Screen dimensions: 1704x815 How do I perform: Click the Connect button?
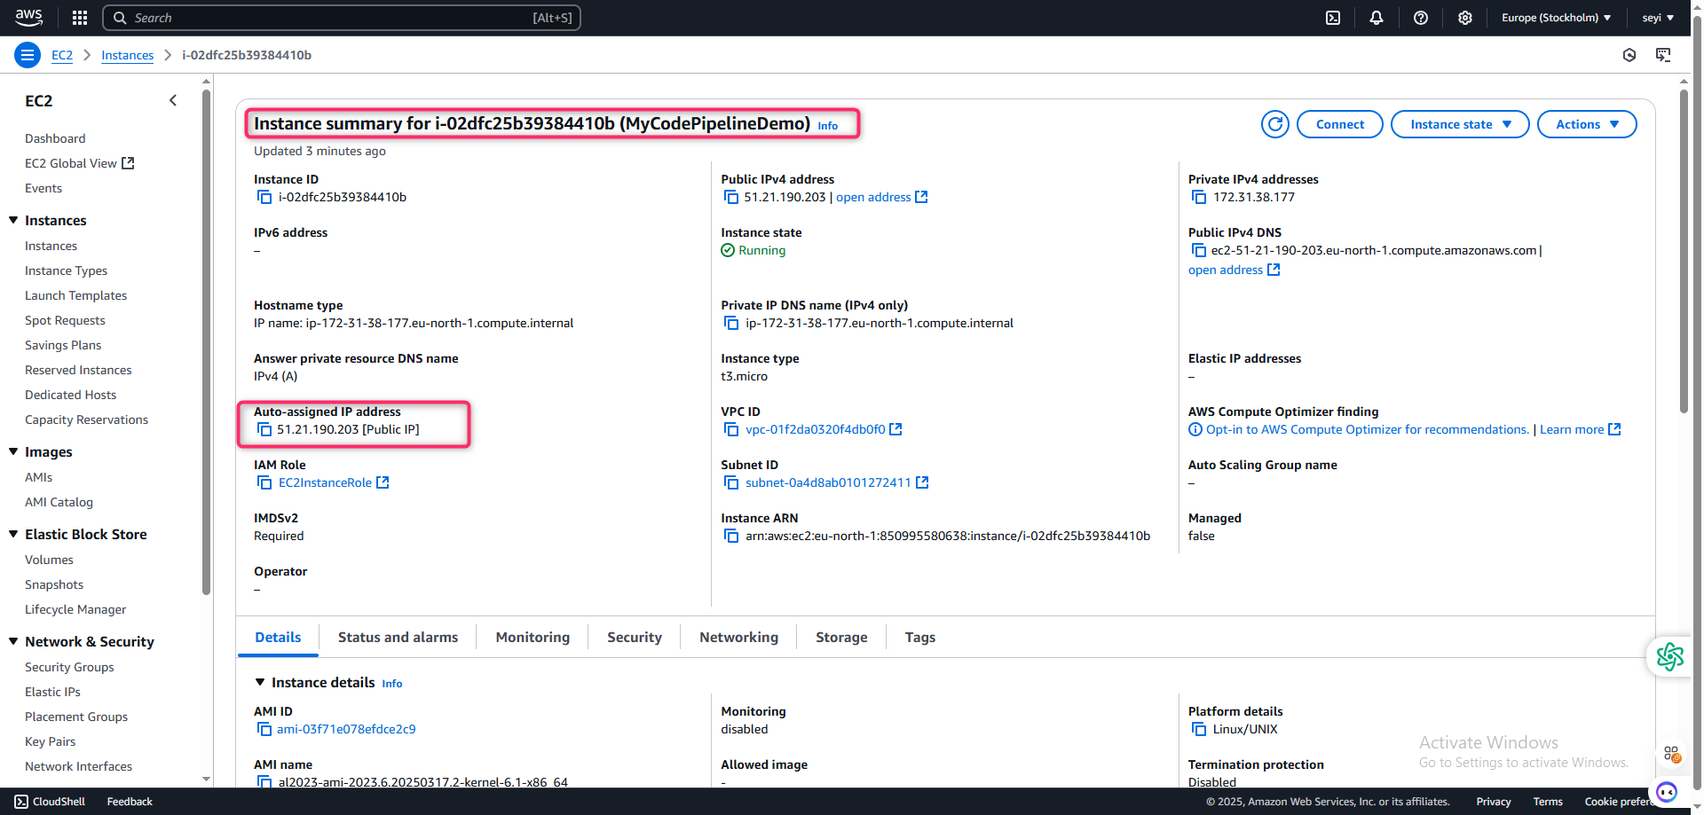pos(1340,124)
